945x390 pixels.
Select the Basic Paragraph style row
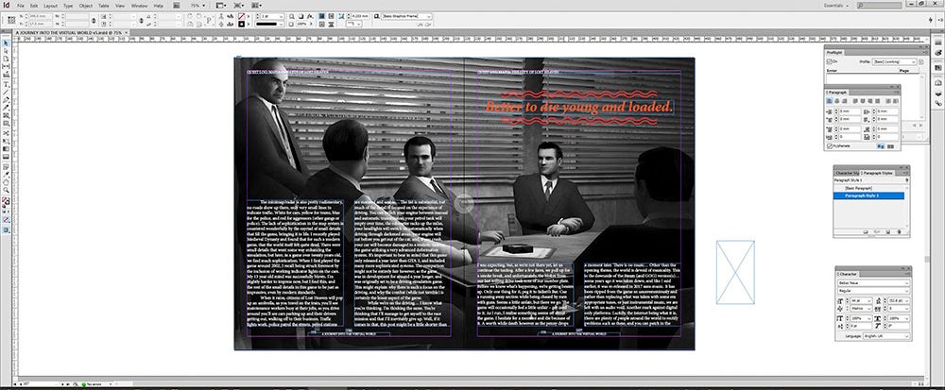pos(869,188)
